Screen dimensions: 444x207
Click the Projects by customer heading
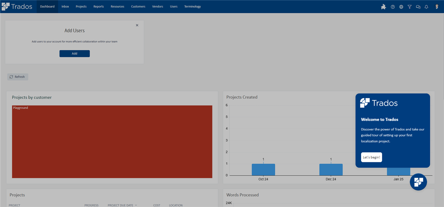pyautogui.click(x=32, y=97)
